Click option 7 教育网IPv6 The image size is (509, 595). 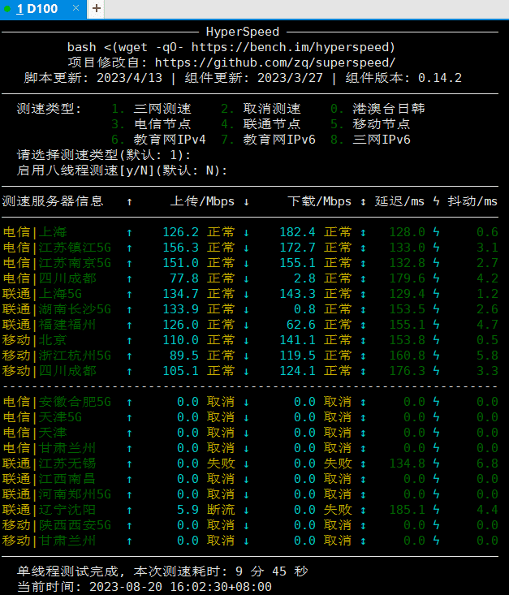coord(269,140)
